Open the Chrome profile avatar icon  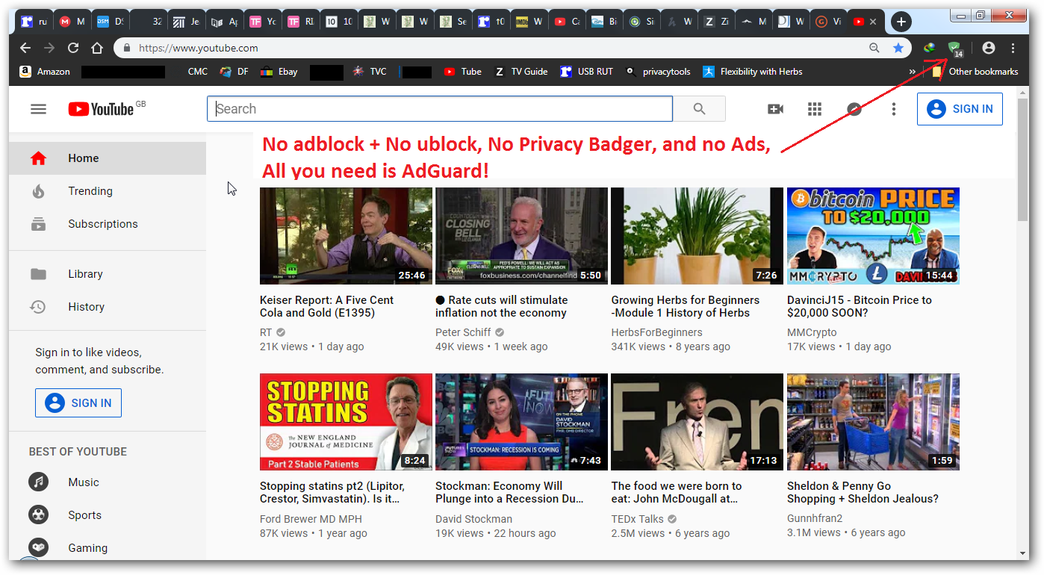989,48
